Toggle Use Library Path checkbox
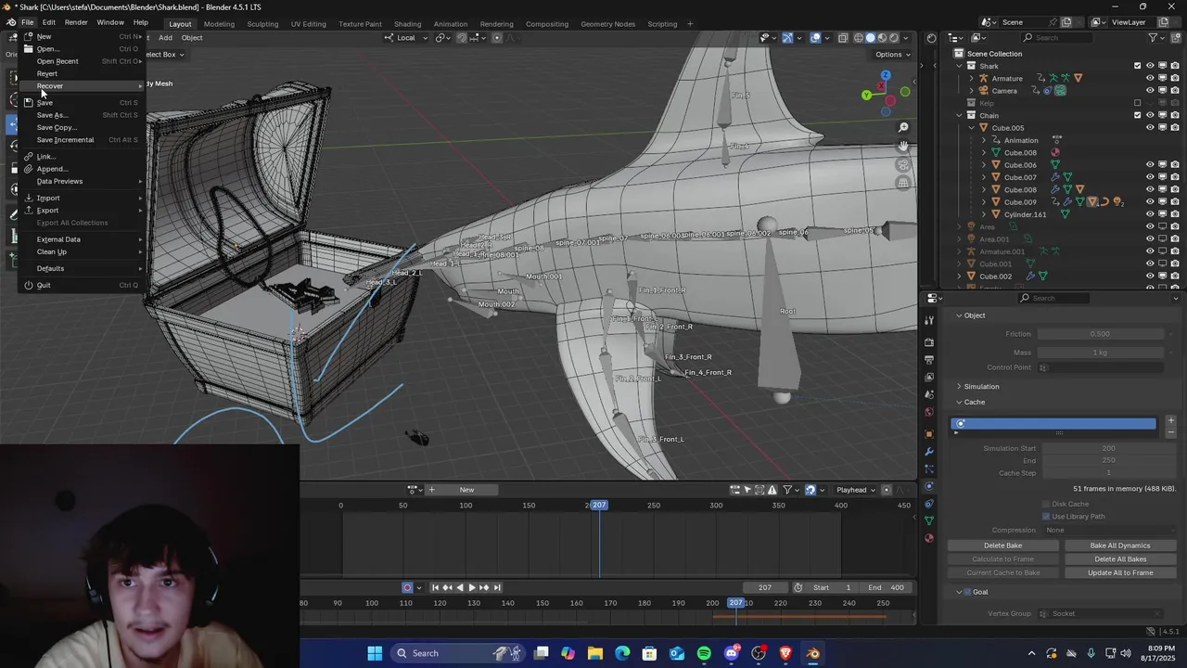1187x668 pixels. coord(1046,517)
